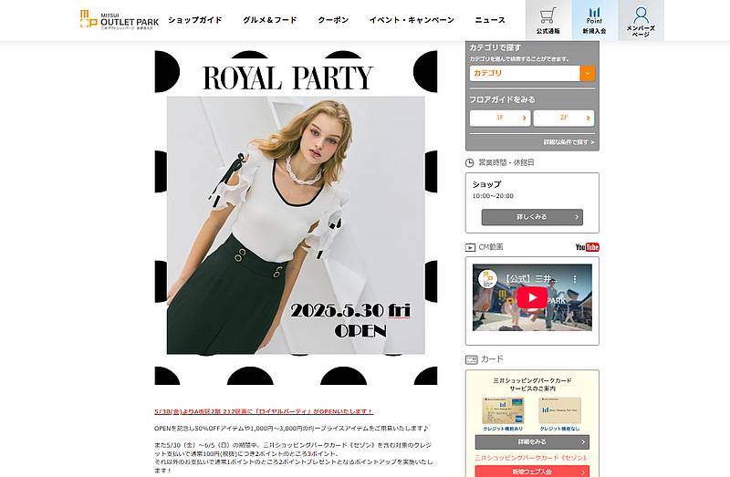Open the 1F floor guide
The width and height of the screenshot is (730, 477).
point(500,119)
